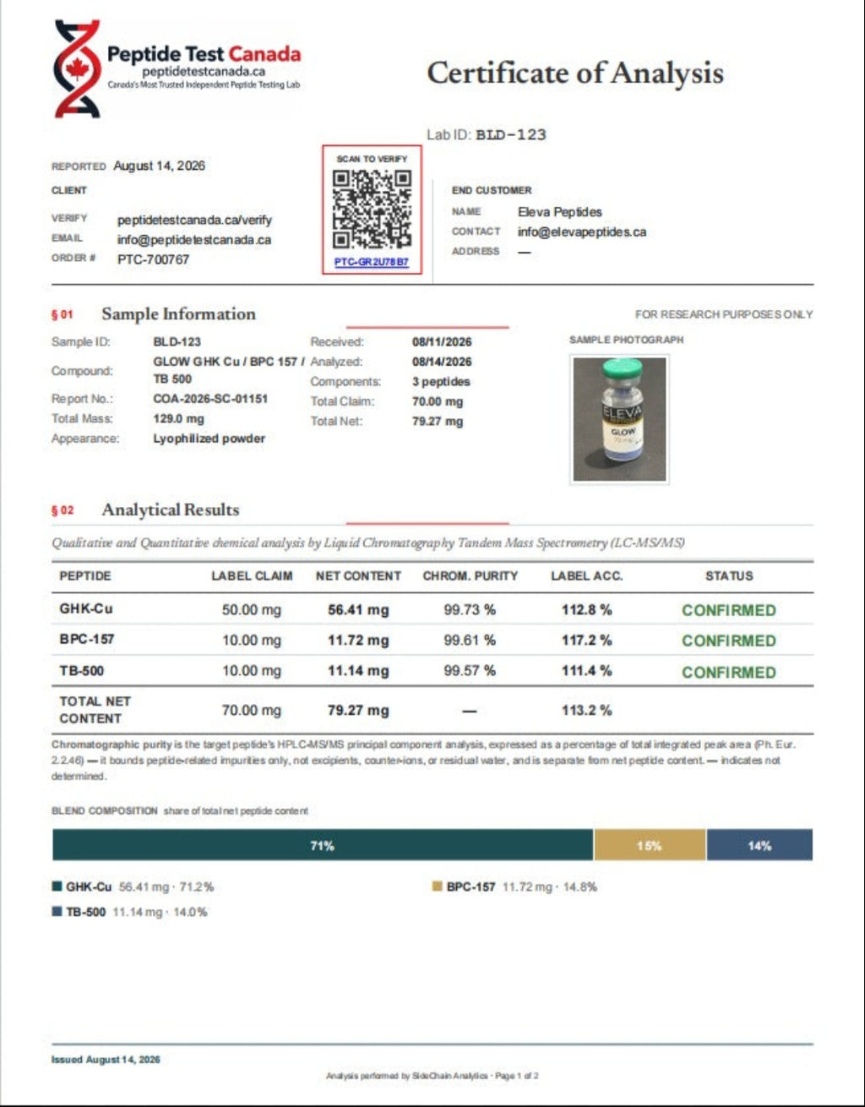The height and width of the screenshot is (1107, 865).
Task: Click the Certificate of Analysis title
Action: click(x=575, y=73)
